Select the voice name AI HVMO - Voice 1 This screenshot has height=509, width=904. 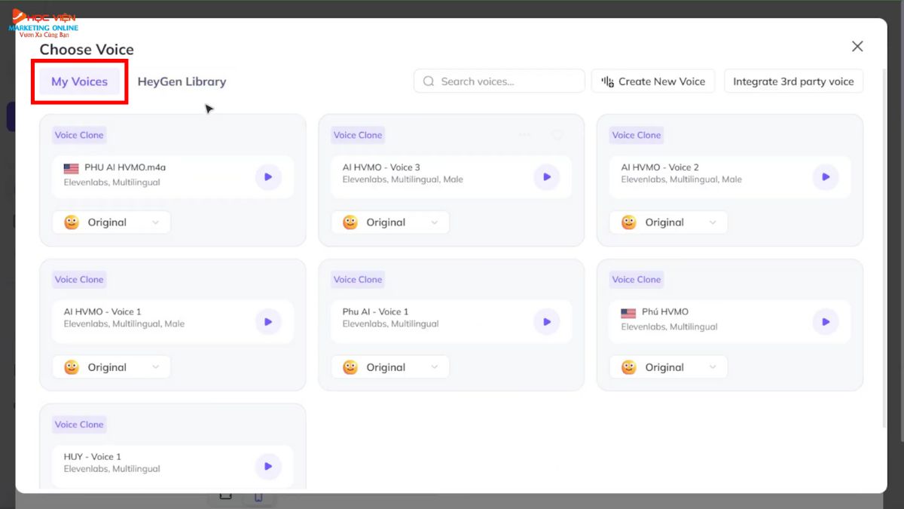tap(102, 311)
